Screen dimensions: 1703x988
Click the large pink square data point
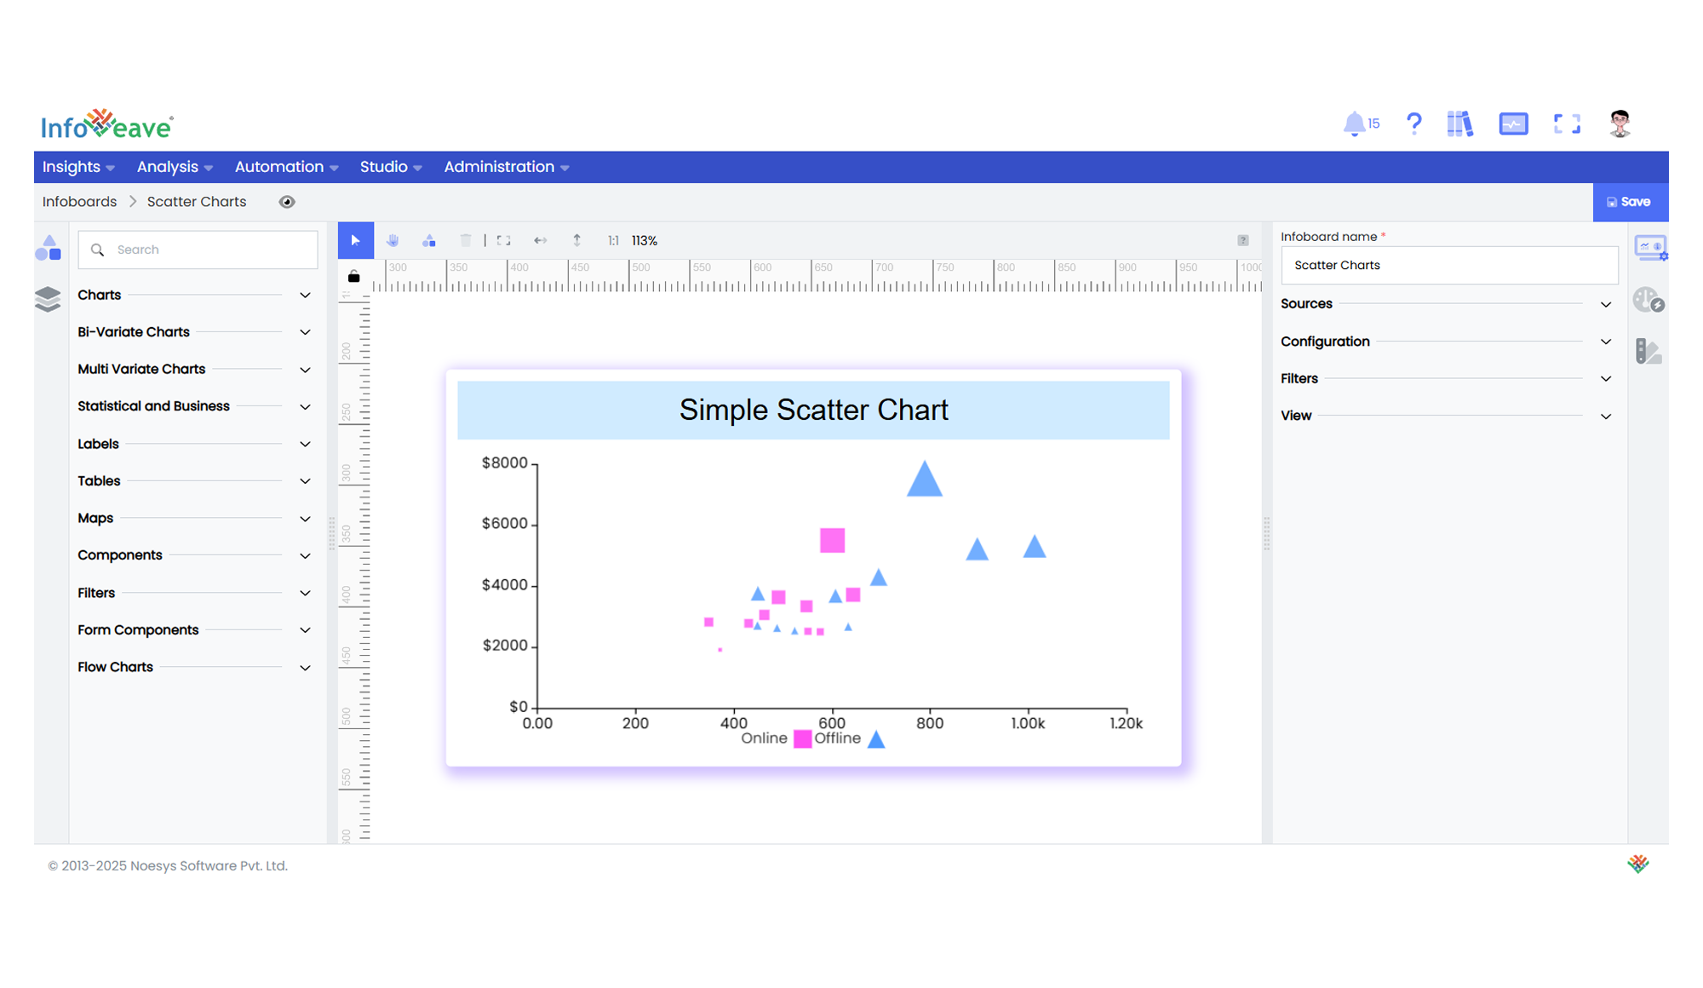point(832,540)
